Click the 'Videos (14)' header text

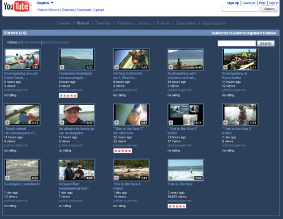[15, 33]
